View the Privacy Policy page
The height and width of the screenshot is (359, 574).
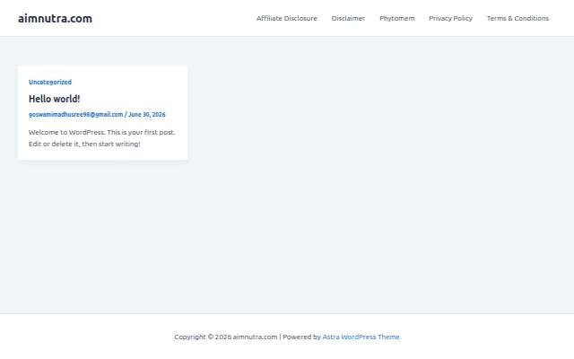(450, 18)
